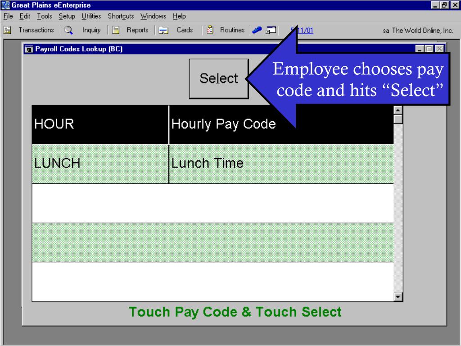This screenshot has height=346, width=461.
Task: Select the Lunch Time description
Action: pos(281,164)
